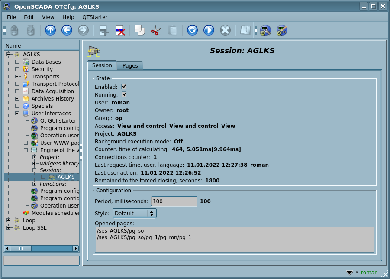Expand the Loop SSL tree node
The width and height of the screenshot is (390, 279).
(9, 228)
